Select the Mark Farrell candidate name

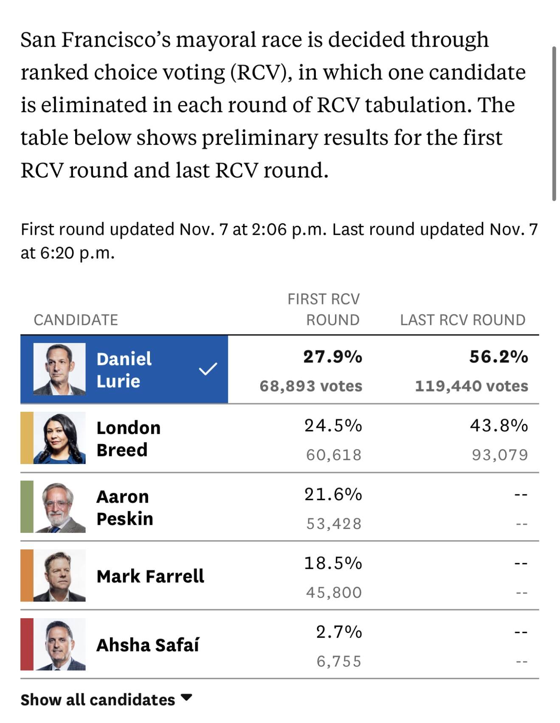[150, 576]
